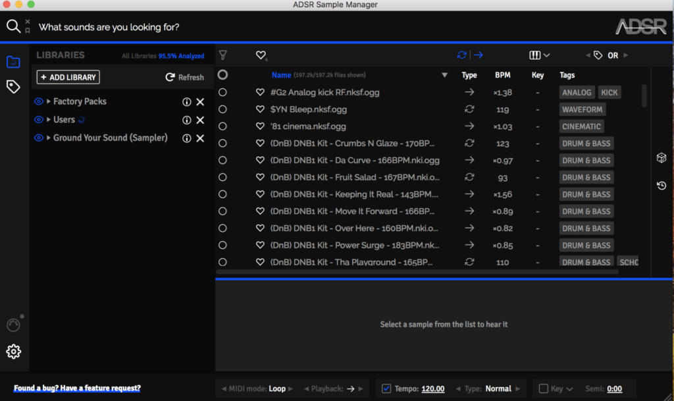The image size is (674, 401).
Task: Open the piano keyboard dropdown
Action: [x=540, y=55]
